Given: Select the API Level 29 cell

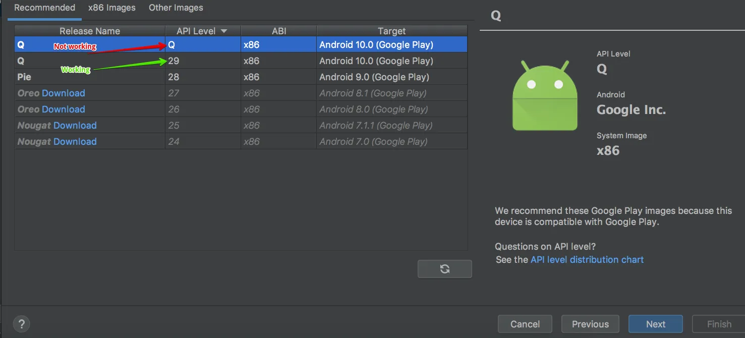Looking at the screenshot, I should tap(203, 61).
